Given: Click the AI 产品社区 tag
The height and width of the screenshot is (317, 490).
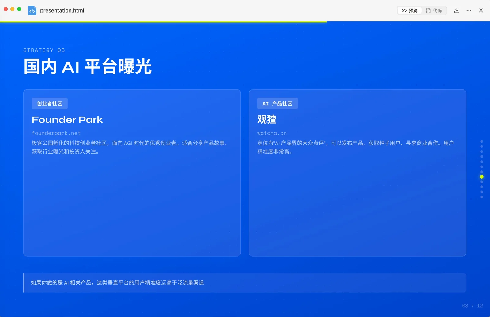Looking at the screenshot, I should [277, 103].
